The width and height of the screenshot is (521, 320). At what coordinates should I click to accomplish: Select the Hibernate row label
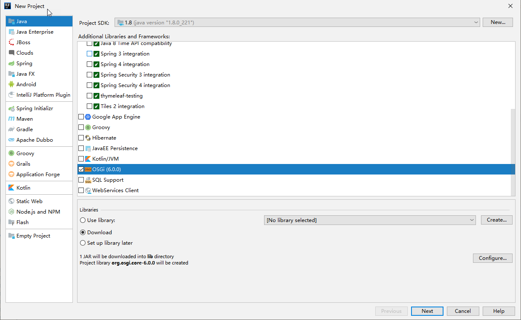tap(104, 138)
